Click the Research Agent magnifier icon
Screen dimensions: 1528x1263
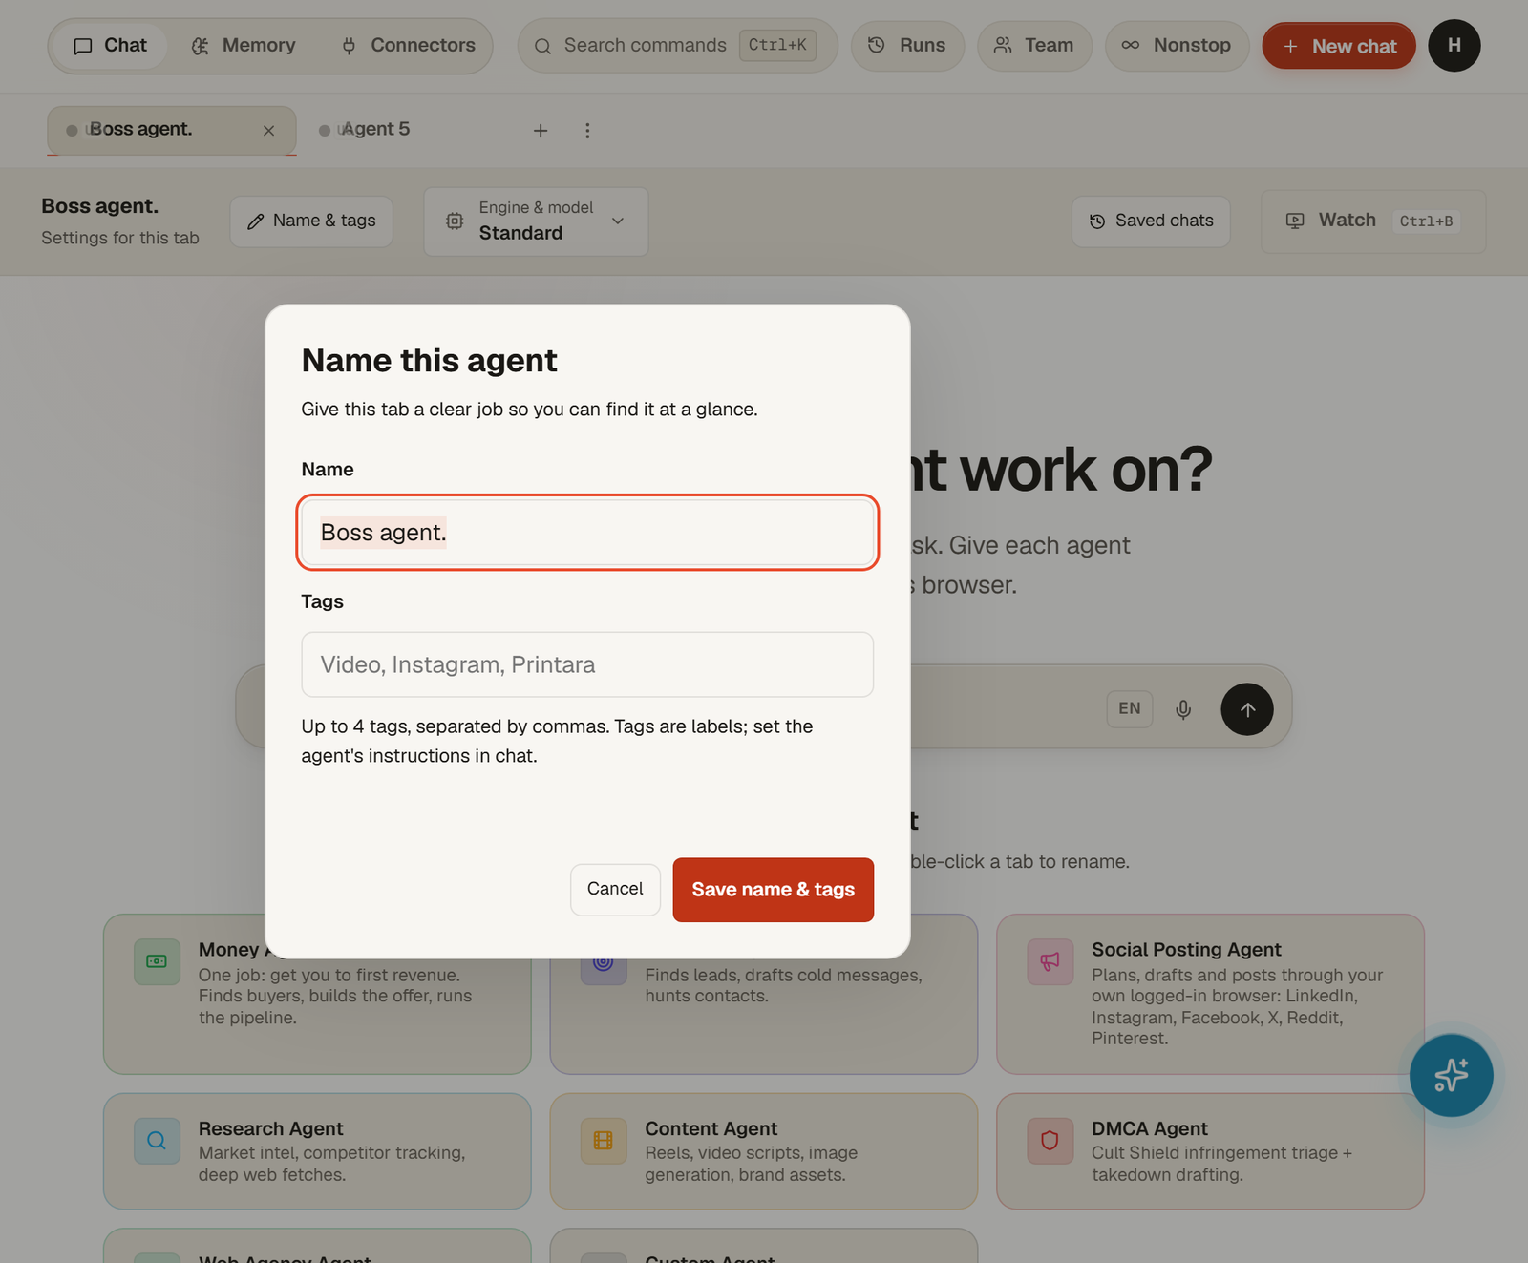pos(157,1141)
